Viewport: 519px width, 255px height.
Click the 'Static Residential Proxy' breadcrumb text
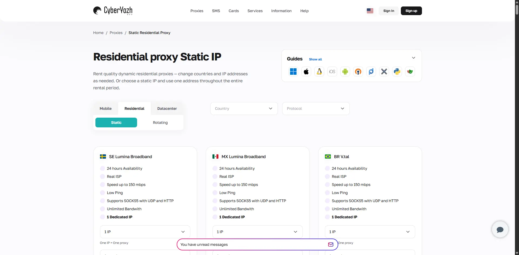point(149,33)
